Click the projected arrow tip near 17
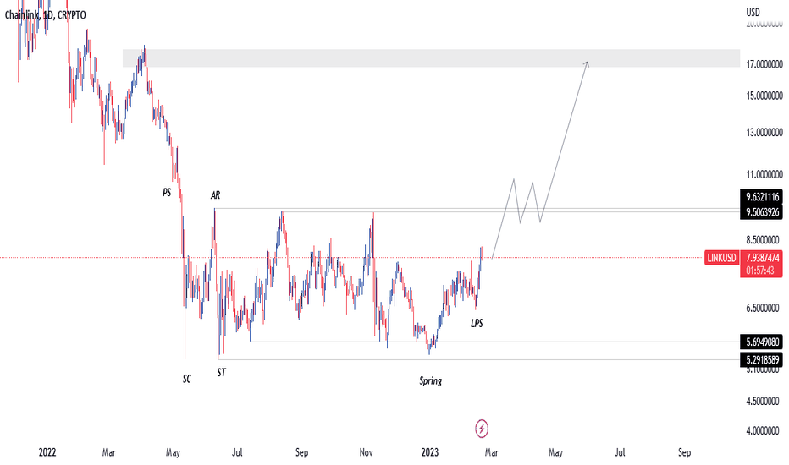The width and height of the screenshot is (789, 465). 587,63
